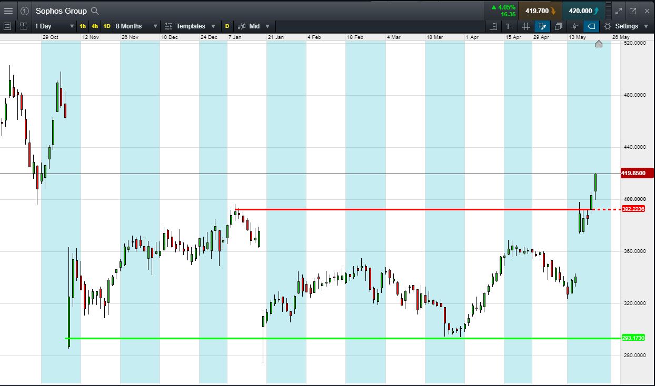Click the dashed layout grid icon
Image resolution: width=655 pixels, height=386 pixels.
coord(23,26)
